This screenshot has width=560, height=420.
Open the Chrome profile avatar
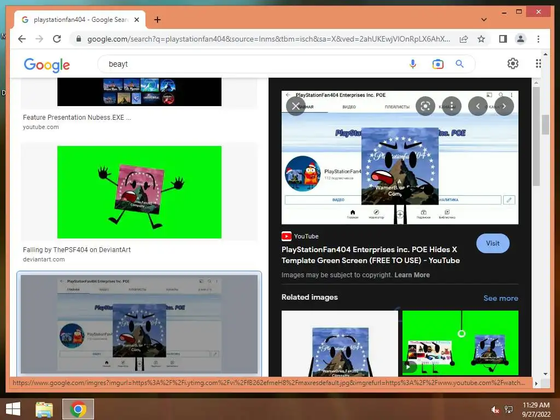coord(521,39)
